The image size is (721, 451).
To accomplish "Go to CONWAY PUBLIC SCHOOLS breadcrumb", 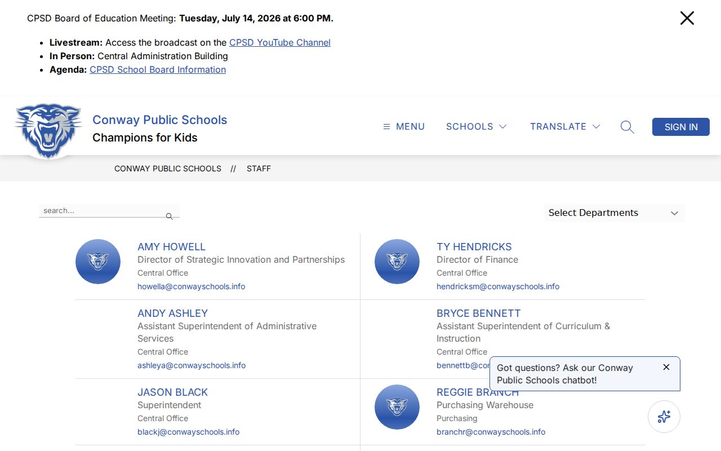I will tap(168, 169).
